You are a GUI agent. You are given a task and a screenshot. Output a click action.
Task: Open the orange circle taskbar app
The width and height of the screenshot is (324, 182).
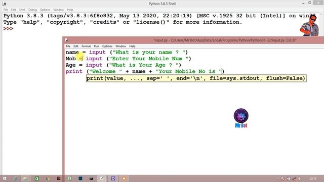tap(124, 178)
